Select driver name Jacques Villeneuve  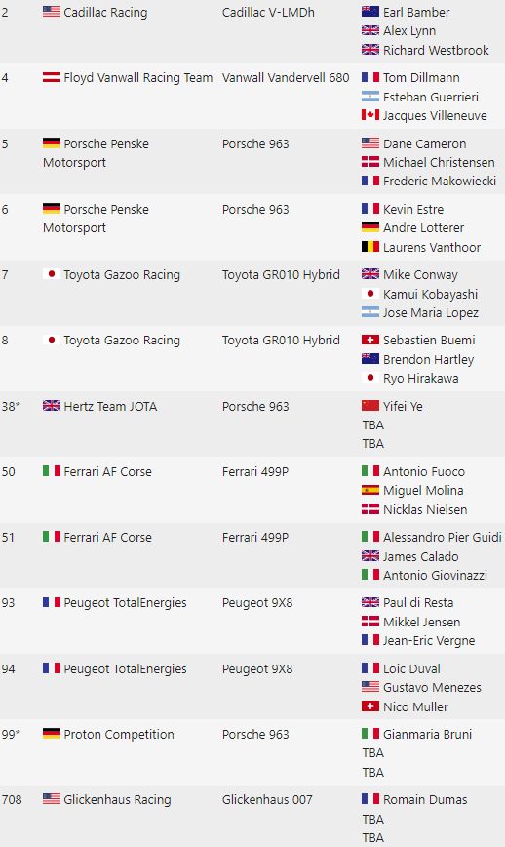coord(435,115)
